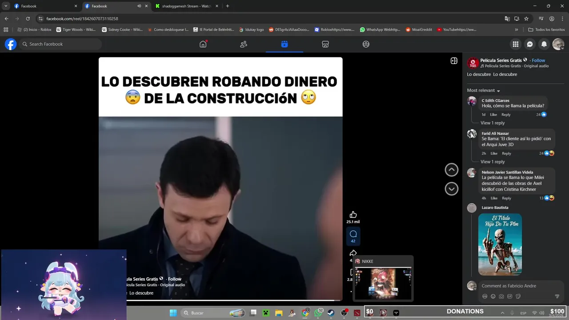
Task: Expand the tab search dropdown
Action: click(6, 6)
